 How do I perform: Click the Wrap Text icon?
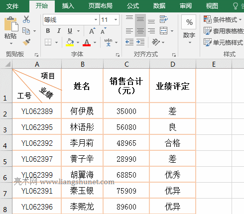[164, 19]
